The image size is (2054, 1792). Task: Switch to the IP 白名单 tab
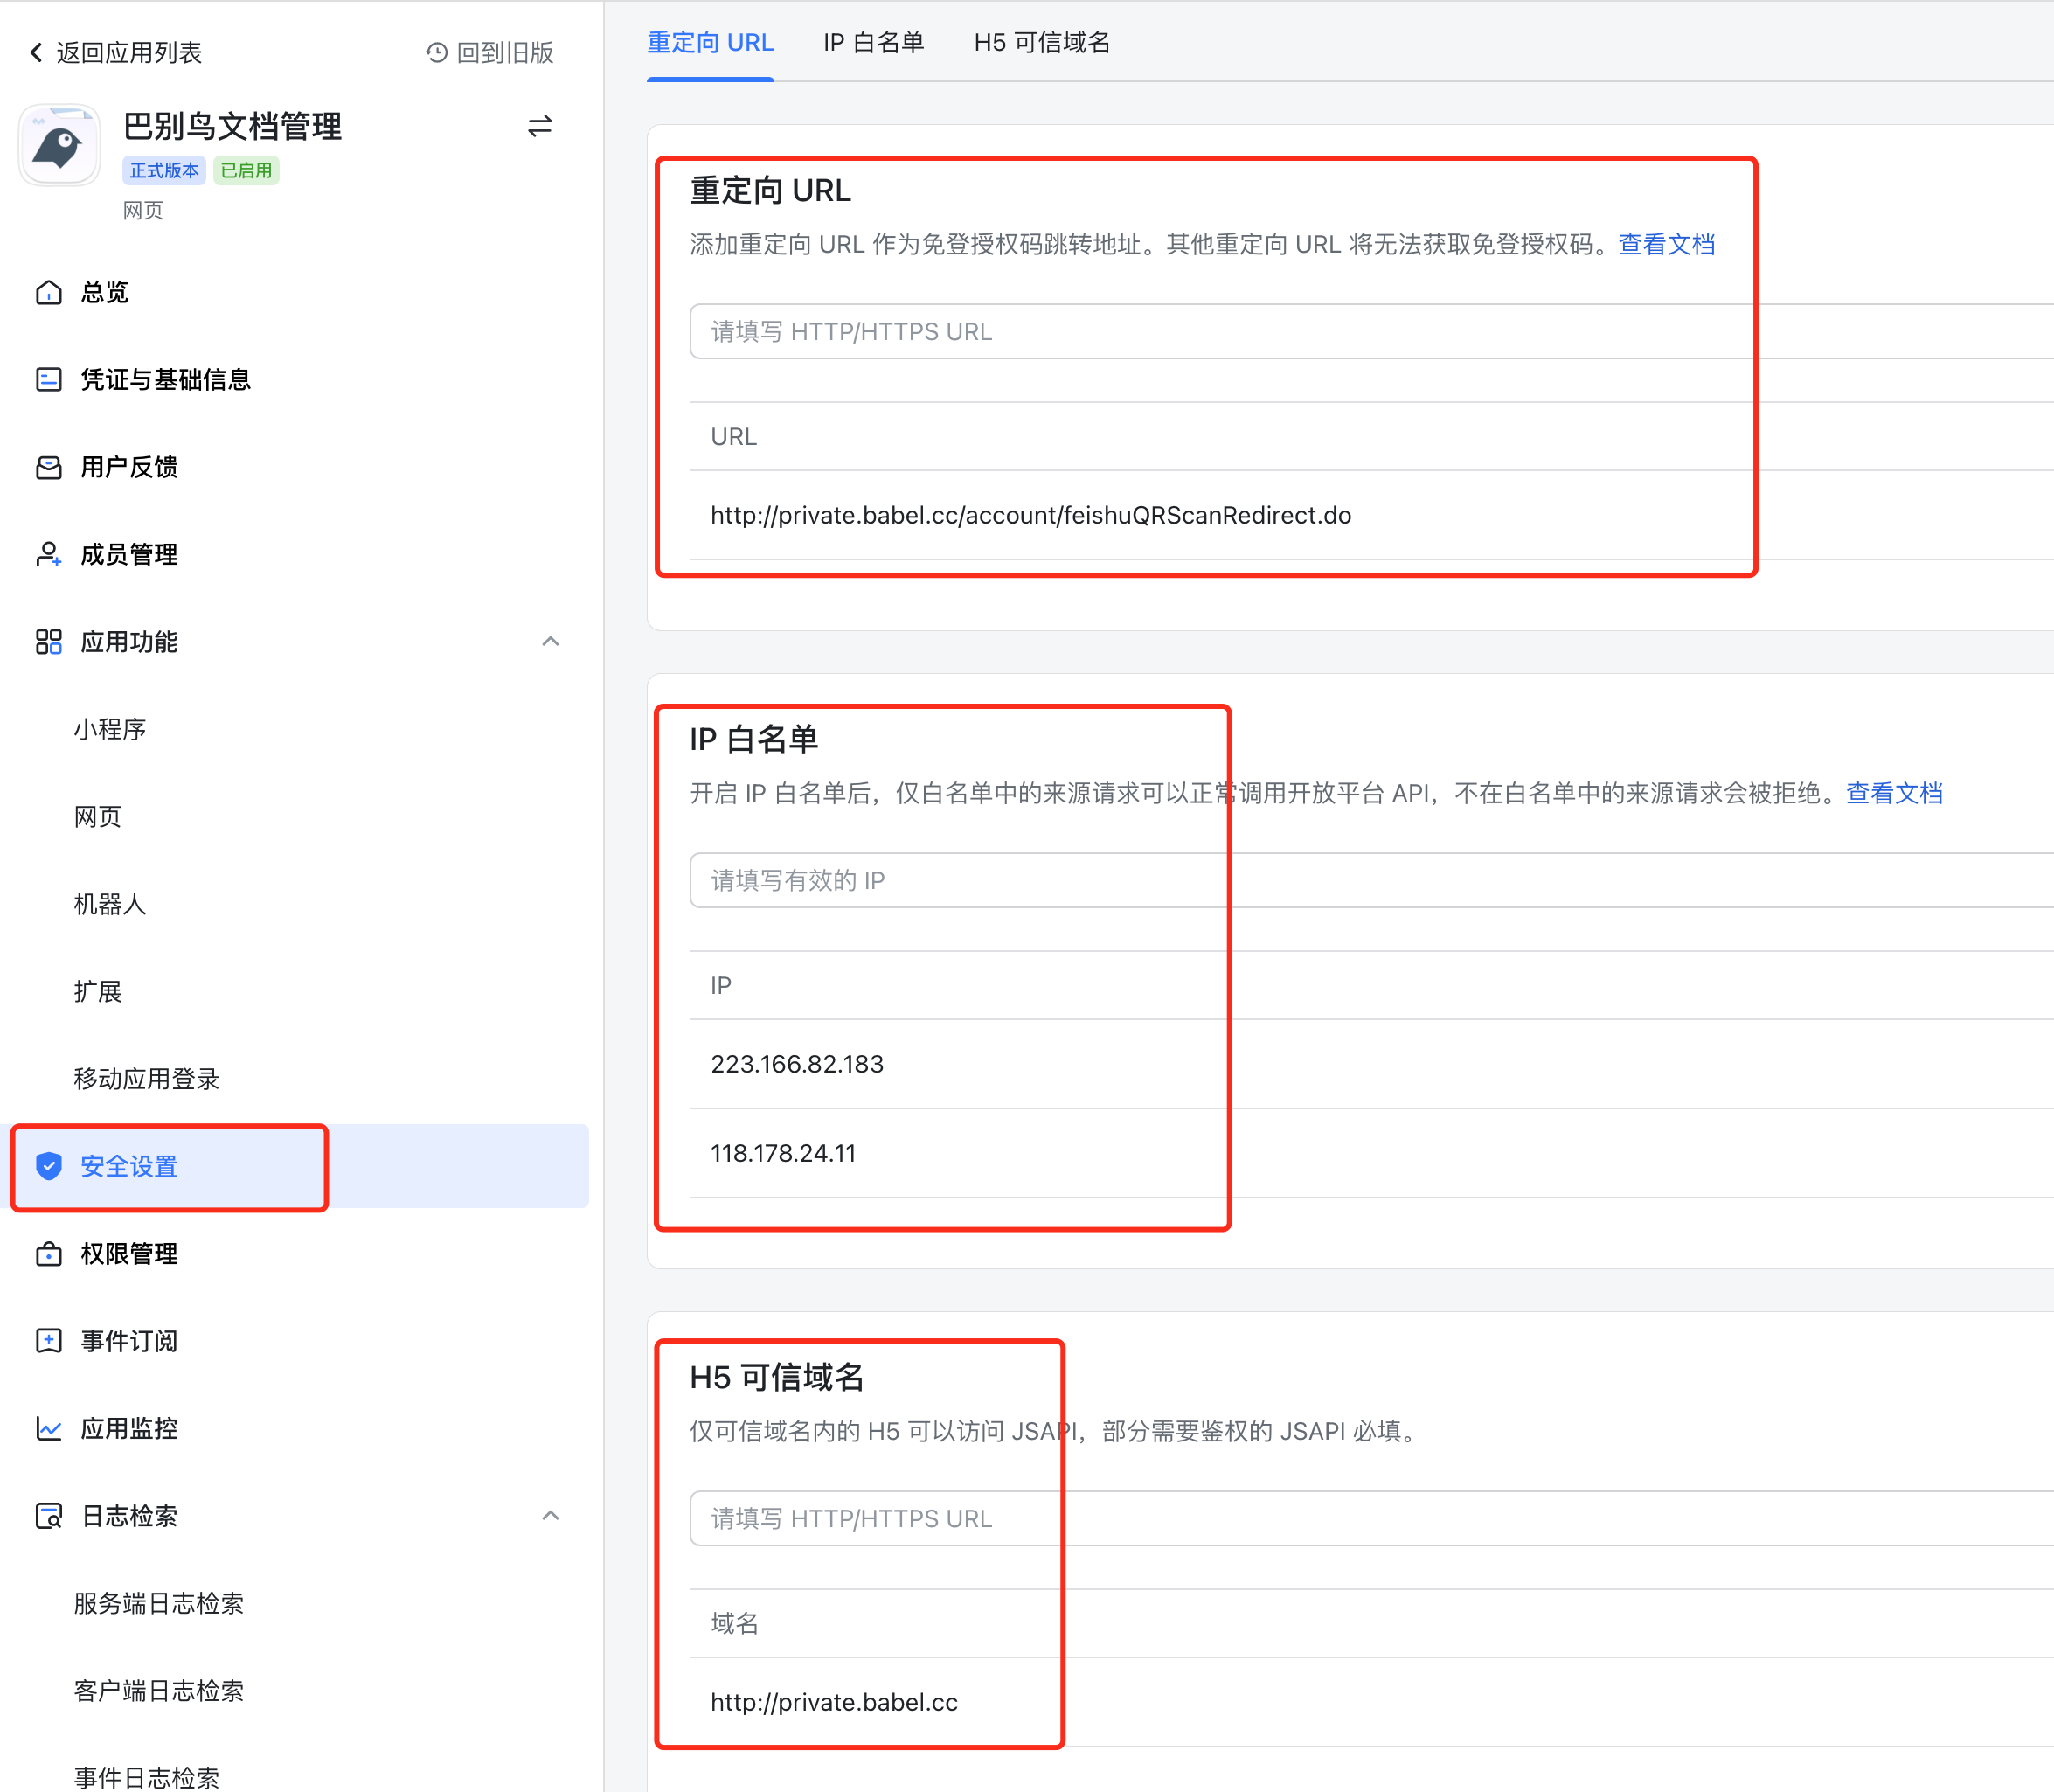(873, 42)
